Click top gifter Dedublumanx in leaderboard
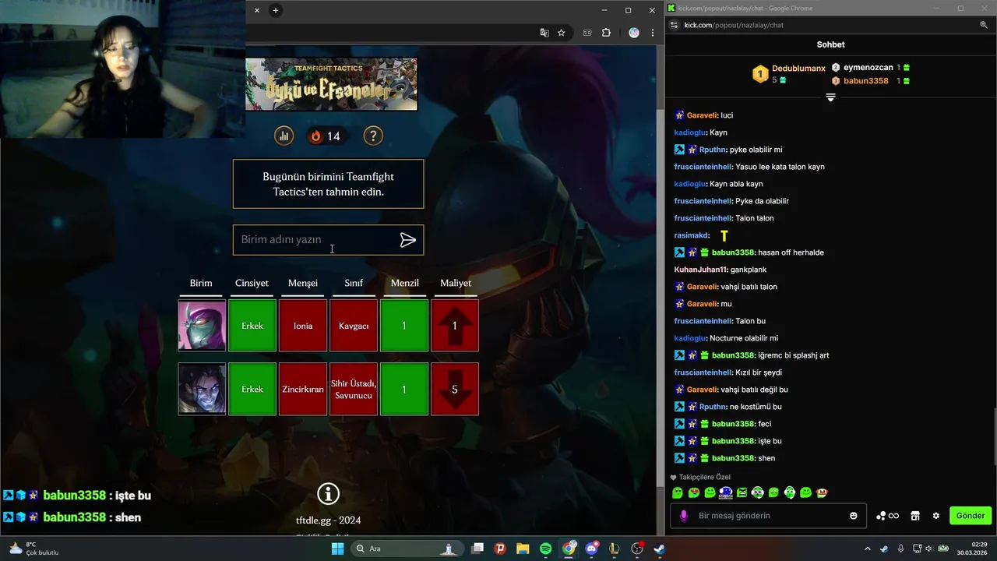The image size is (997, 561). [x=798, y=69]
